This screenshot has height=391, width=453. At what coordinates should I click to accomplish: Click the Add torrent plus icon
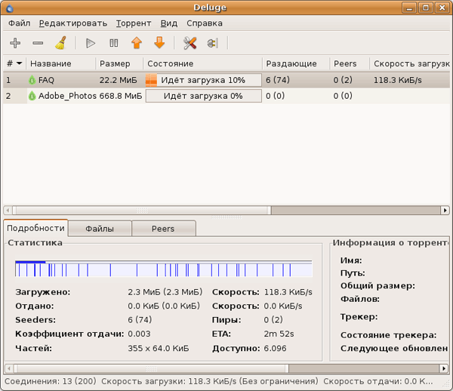pos(15,43)
